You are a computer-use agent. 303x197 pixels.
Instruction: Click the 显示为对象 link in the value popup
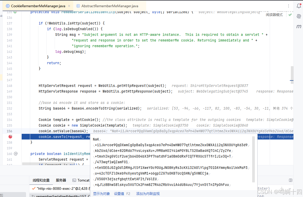pos(101,194)
